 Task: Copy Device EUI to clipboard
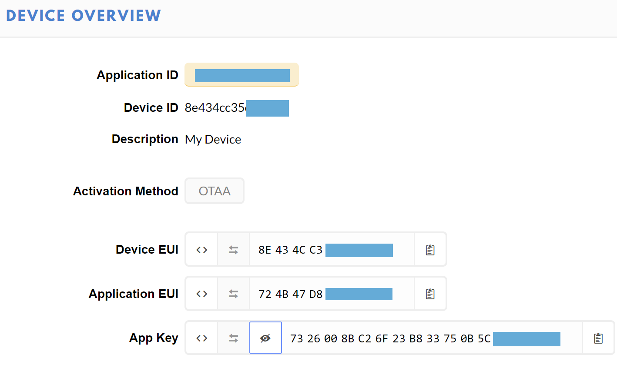(x=430, y=250)
